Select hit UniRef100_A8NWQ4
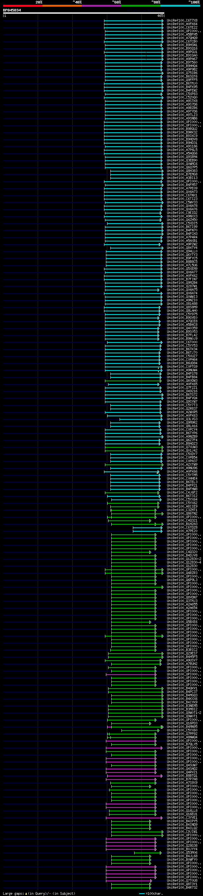This screenshot has height=896, width=203. pyautogui.click(x=182, y=737)
